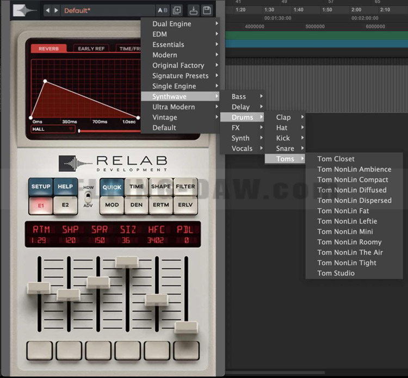Expand the Dual Engine preset submenu
This screenshot has height=378, width=408.
point(181,24)
